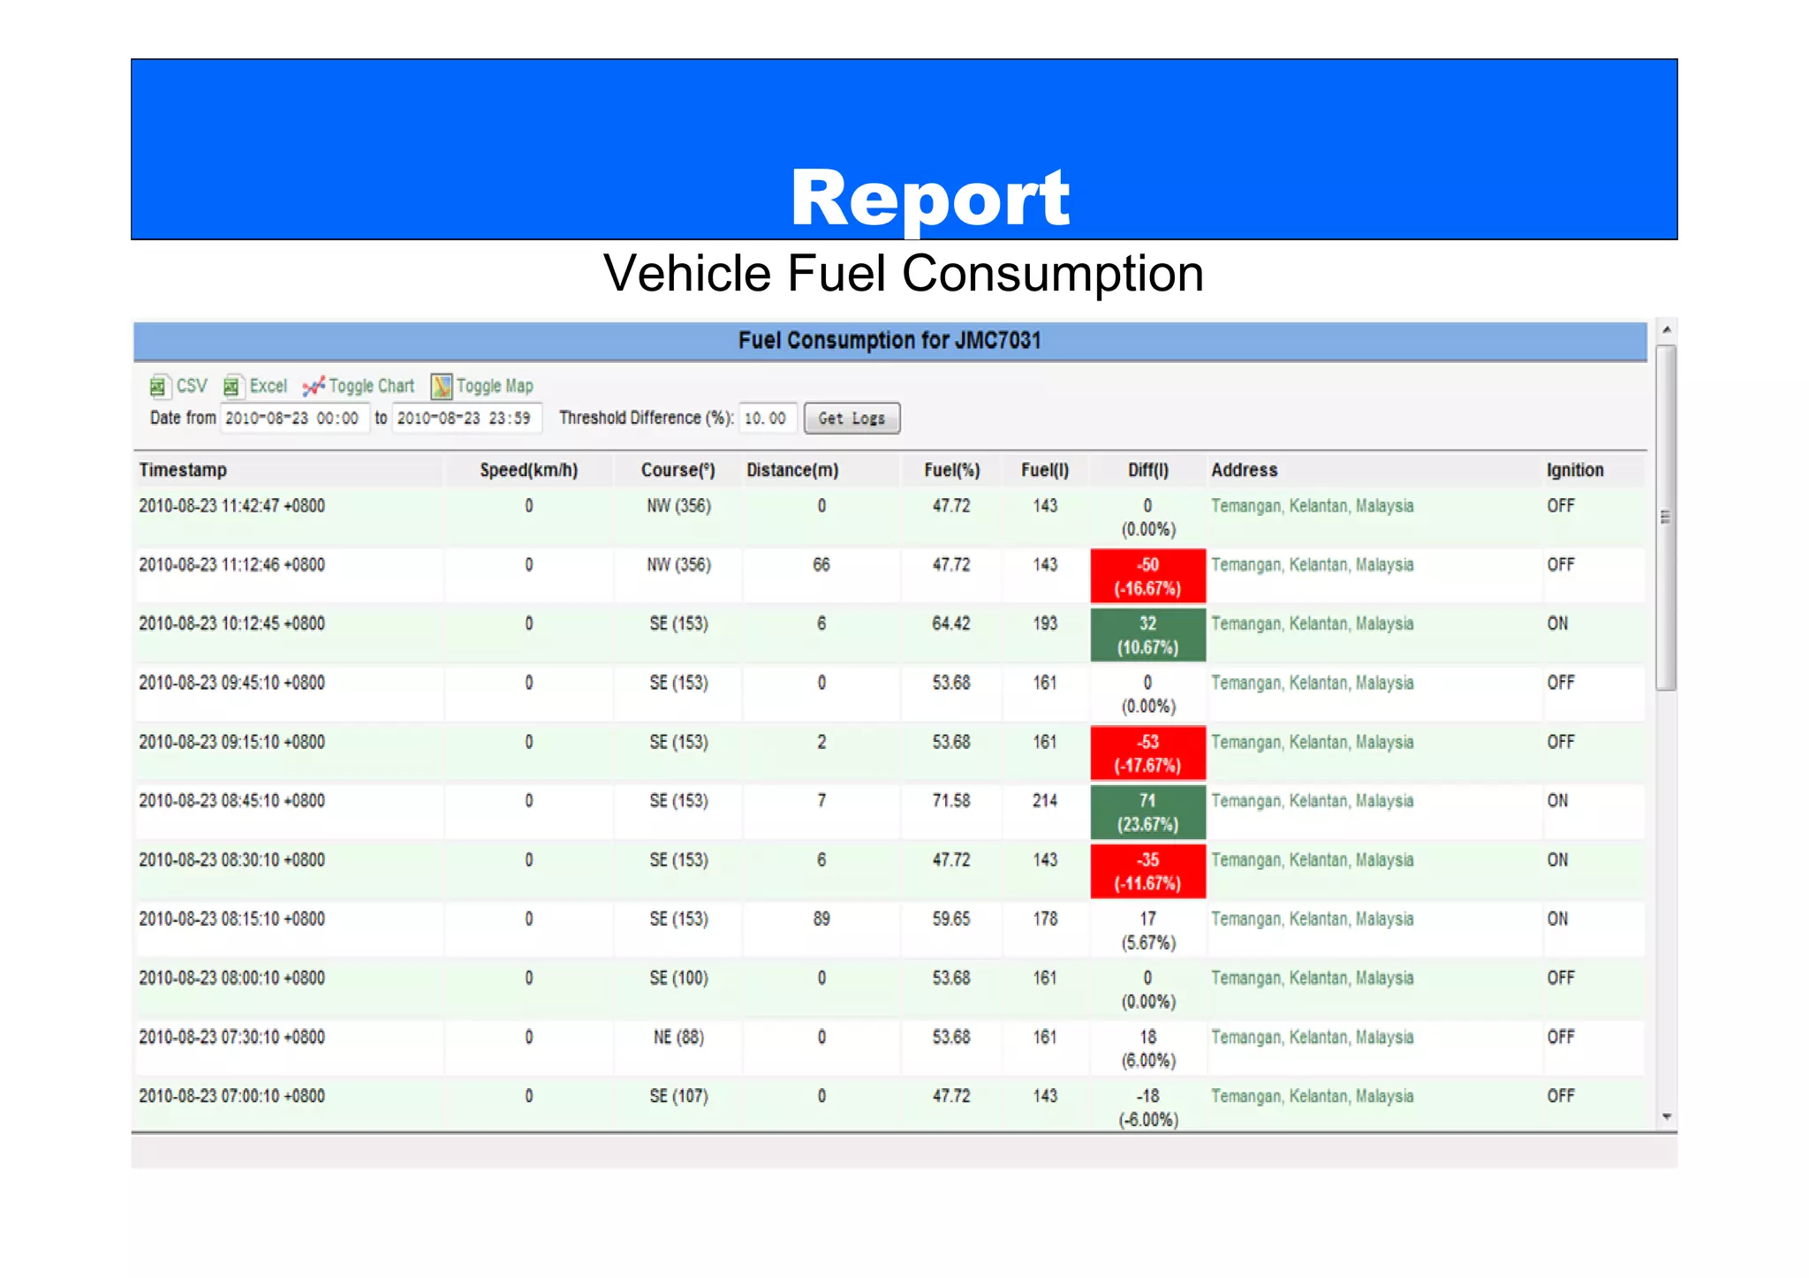Open address link for 10:12:45 row

tap(1312, 624)
